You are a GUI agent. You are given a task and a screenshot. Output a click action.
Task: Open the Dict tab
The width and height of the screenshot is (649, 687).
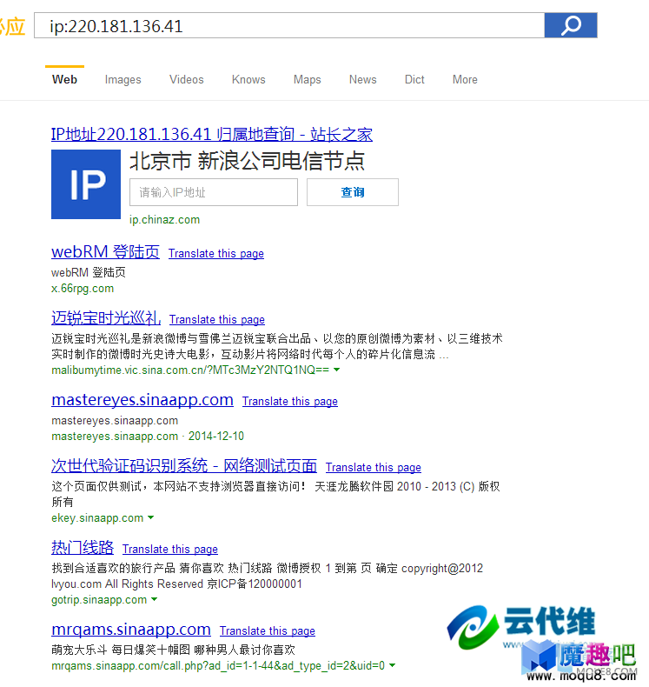(x=414, y=79)
